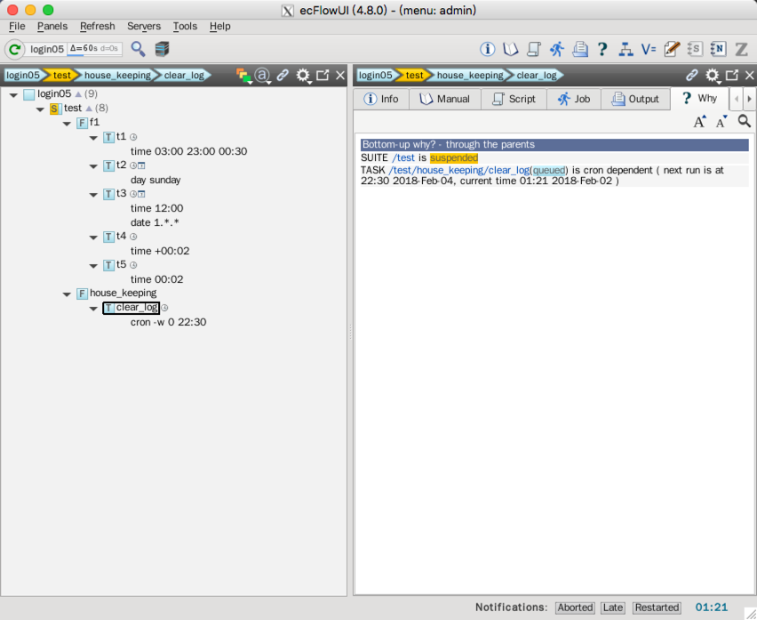Image resolution: width=757 pixels, height=620 pixels.
Task: Open the Why question-mark toolbar icon
Action: click(x=602, y=49)
